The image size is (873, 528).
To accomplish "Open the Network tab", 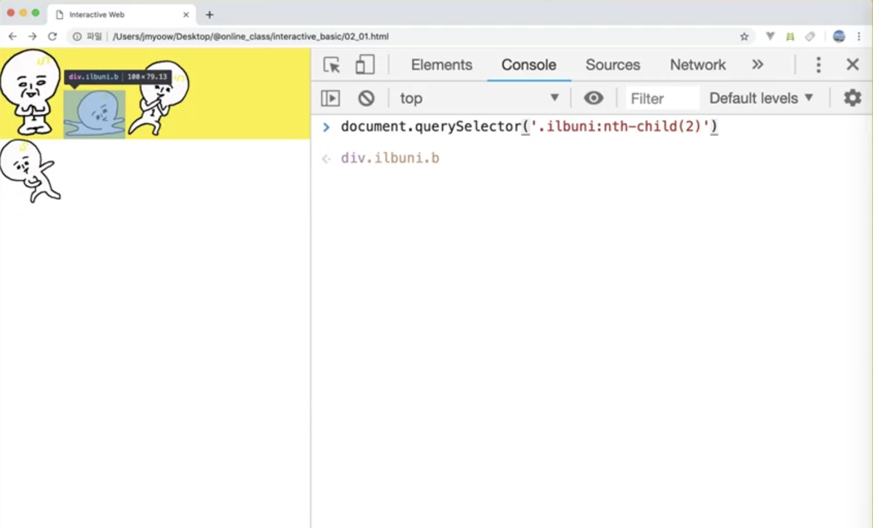I will 698,65.
